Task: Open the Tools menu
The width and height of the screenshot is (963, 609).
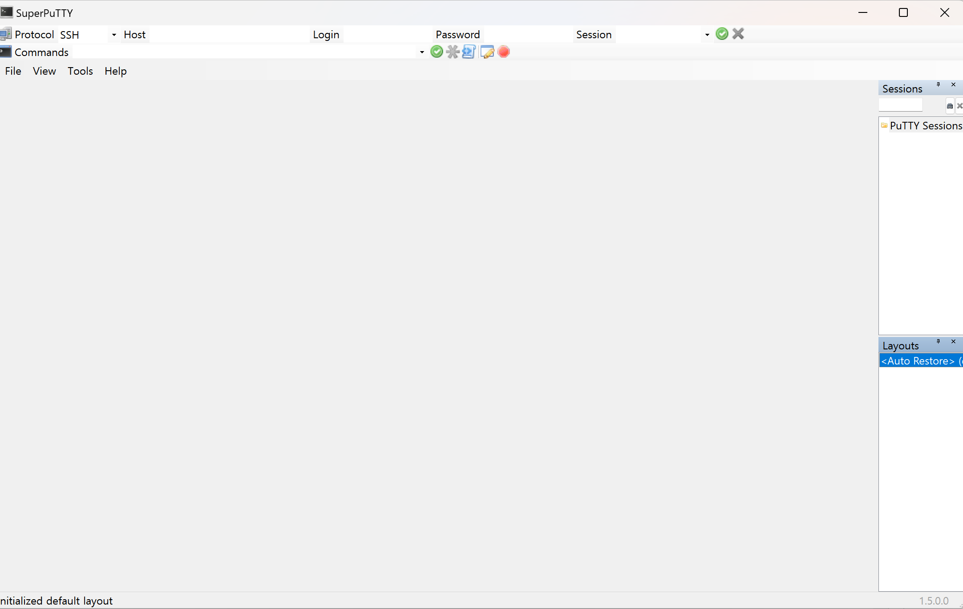Action: tap(80, 71)
